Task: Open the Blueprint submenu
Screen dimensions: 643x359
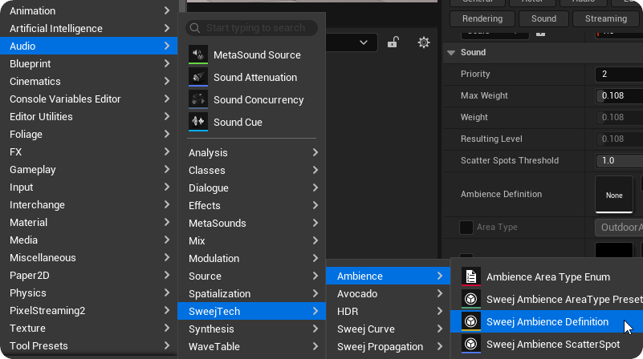Action: pos(88,63)
